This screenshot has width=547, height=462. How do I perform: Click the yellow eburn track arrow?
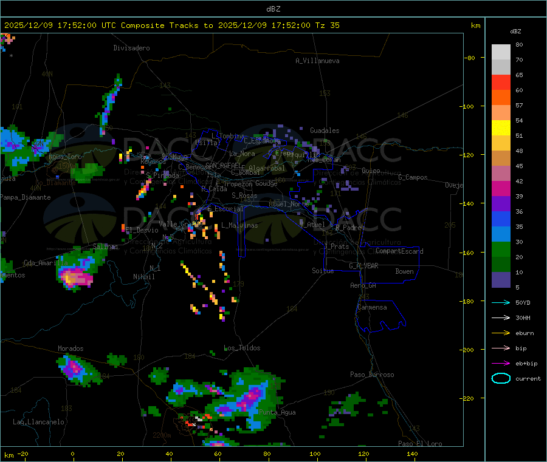point(501,333)
